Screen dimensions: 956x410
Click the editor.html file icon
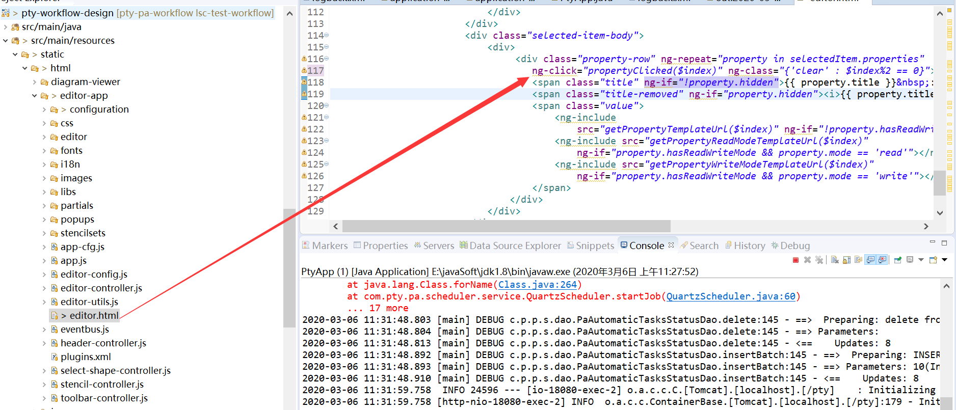point(54,316)
